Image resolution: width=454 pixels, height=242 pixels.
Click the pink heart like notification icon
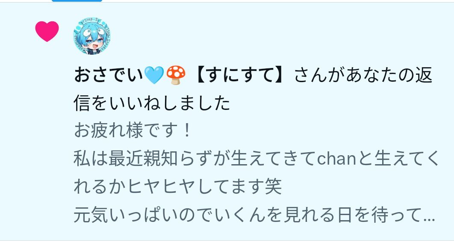coord(47,31)
